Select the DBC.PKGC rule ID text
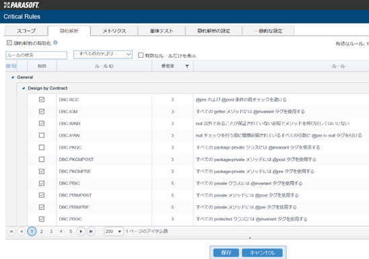 pyautogui.click(x=70, y=147)
